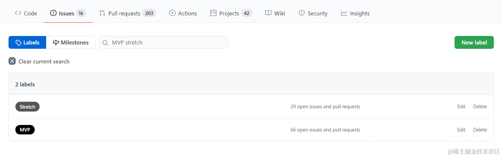Switch to the Issues tab

(x=68, y=13)
